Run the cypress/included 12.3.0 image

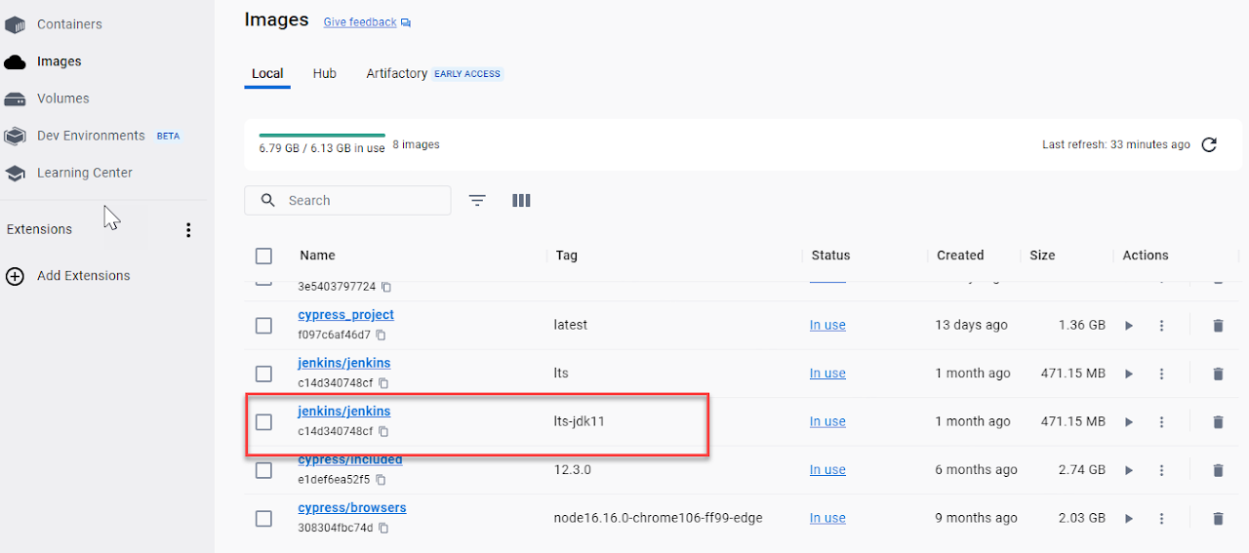point(1129,470)
